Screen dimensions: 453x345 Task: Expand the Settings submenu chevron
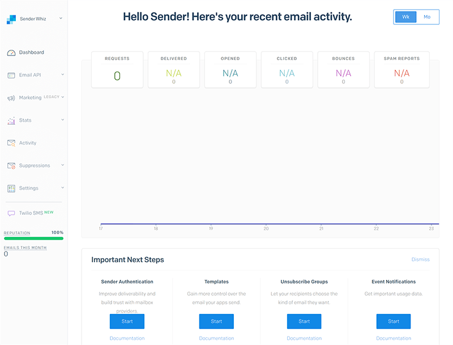(62, 188)
